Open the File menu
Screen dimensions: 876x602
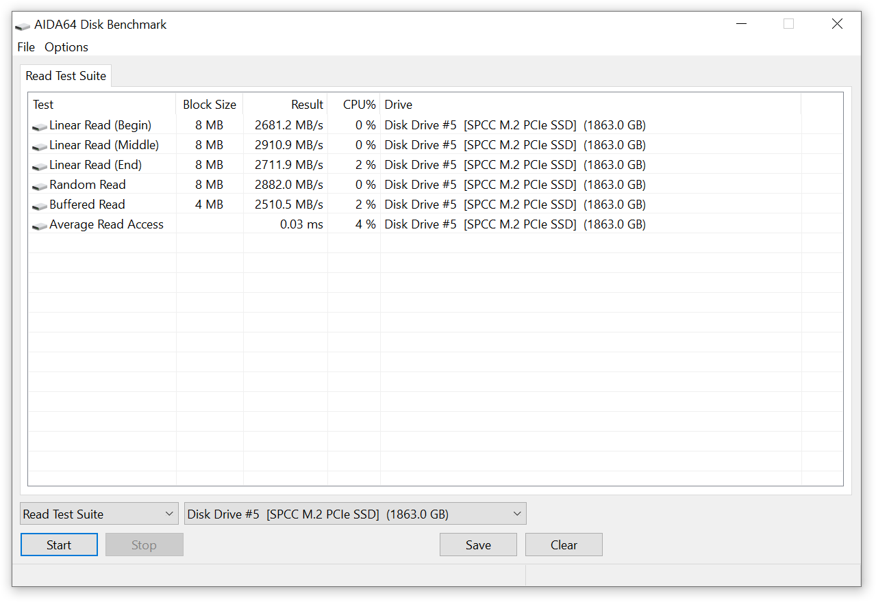click(26, 47)
